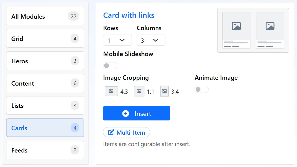Click the Image Cropping label
This screenshot has width=297, height=167.
126,78
